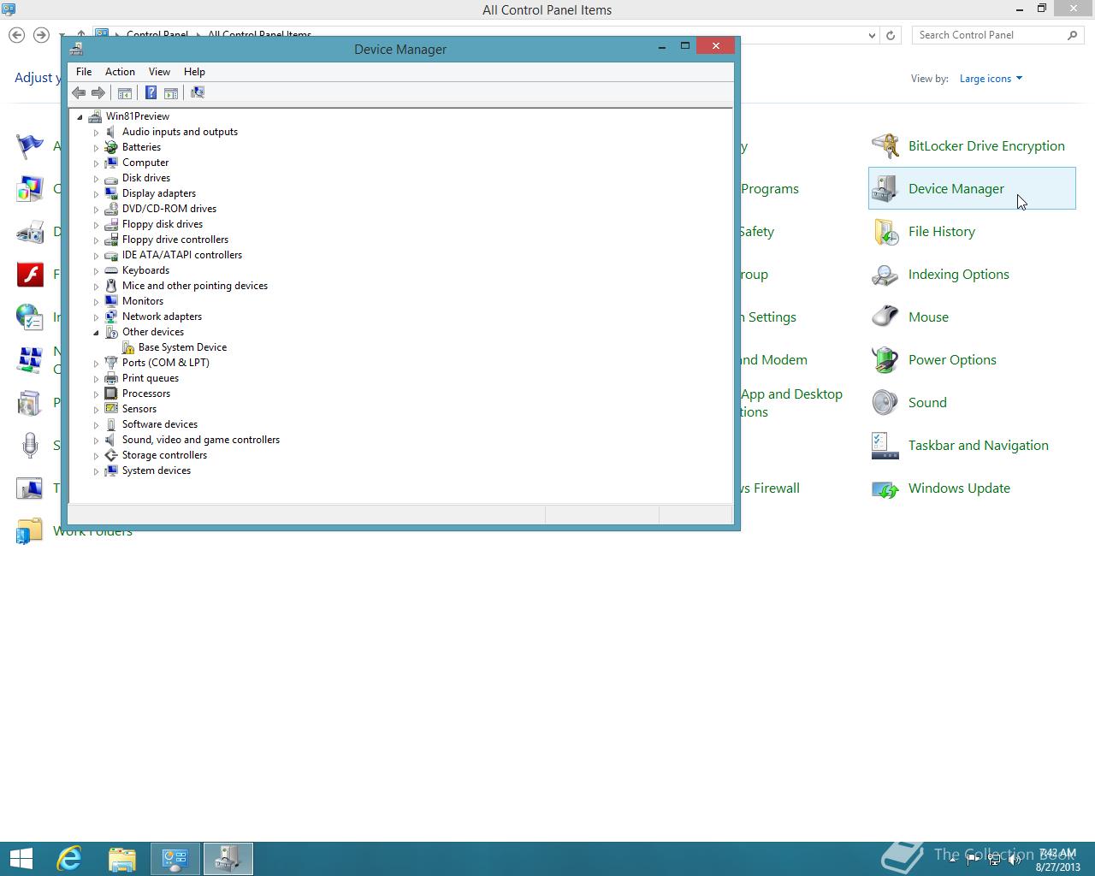Click Control Panel Forward navigation arrow
1095x876 pixels.
click(x=41, y=35)
